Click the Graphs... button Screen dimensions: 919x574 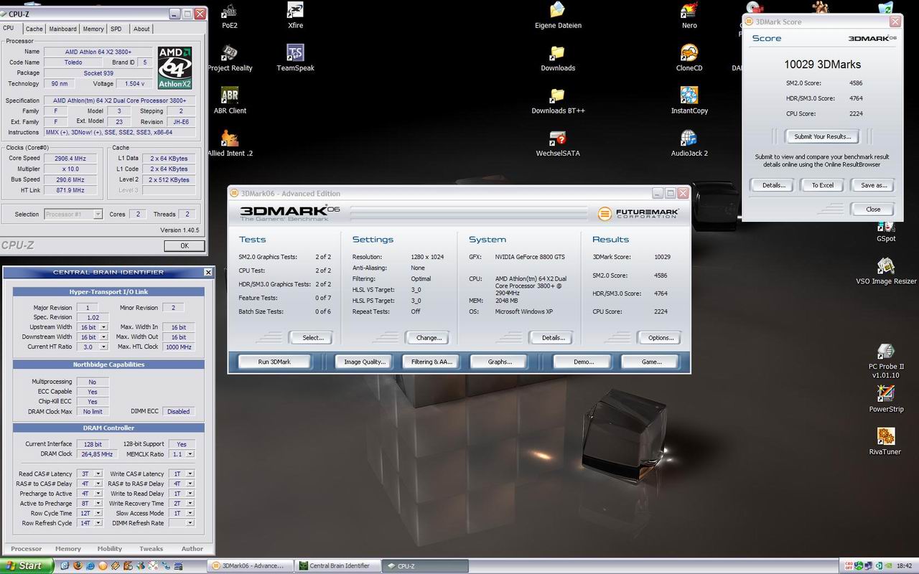pyautogui.click(x=500, y=362)
